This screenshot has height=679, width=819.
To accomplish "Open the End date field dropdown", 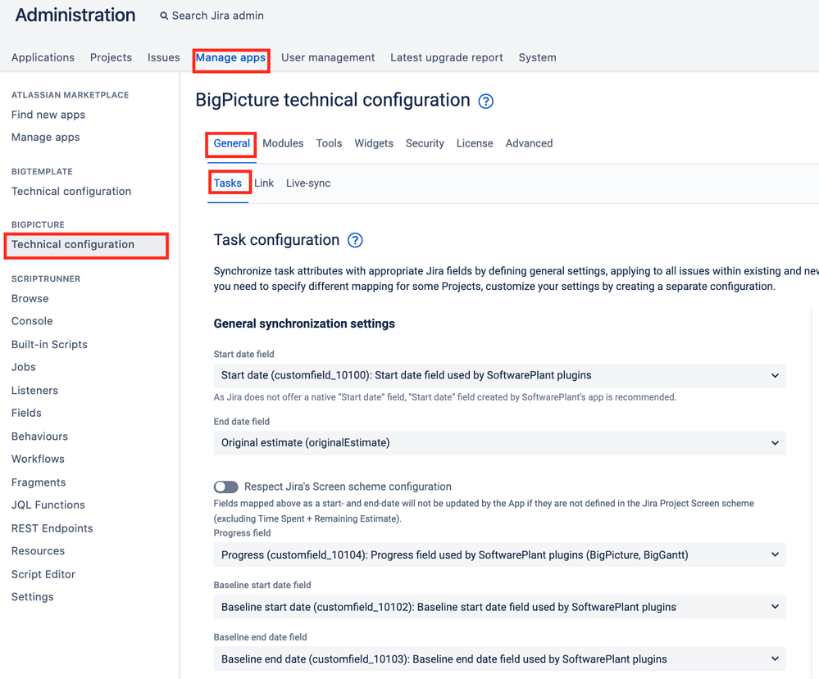I will pyautogui.click(x=500, y=443).
